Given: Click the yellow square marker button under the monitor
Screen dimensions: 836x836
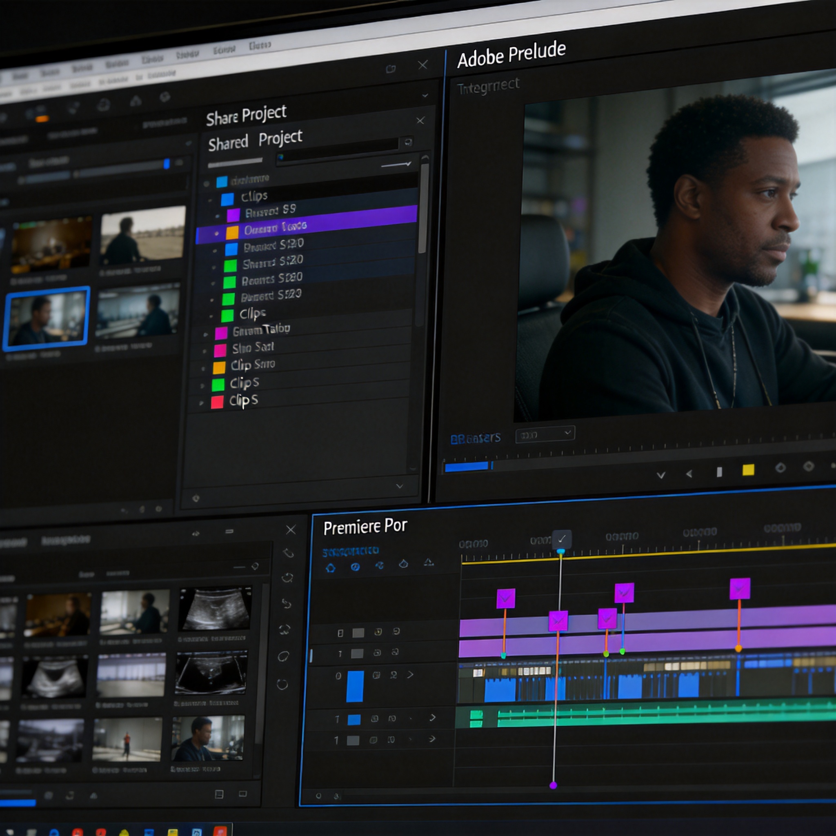Looking at the screenshot, I should tap(748, 470).
